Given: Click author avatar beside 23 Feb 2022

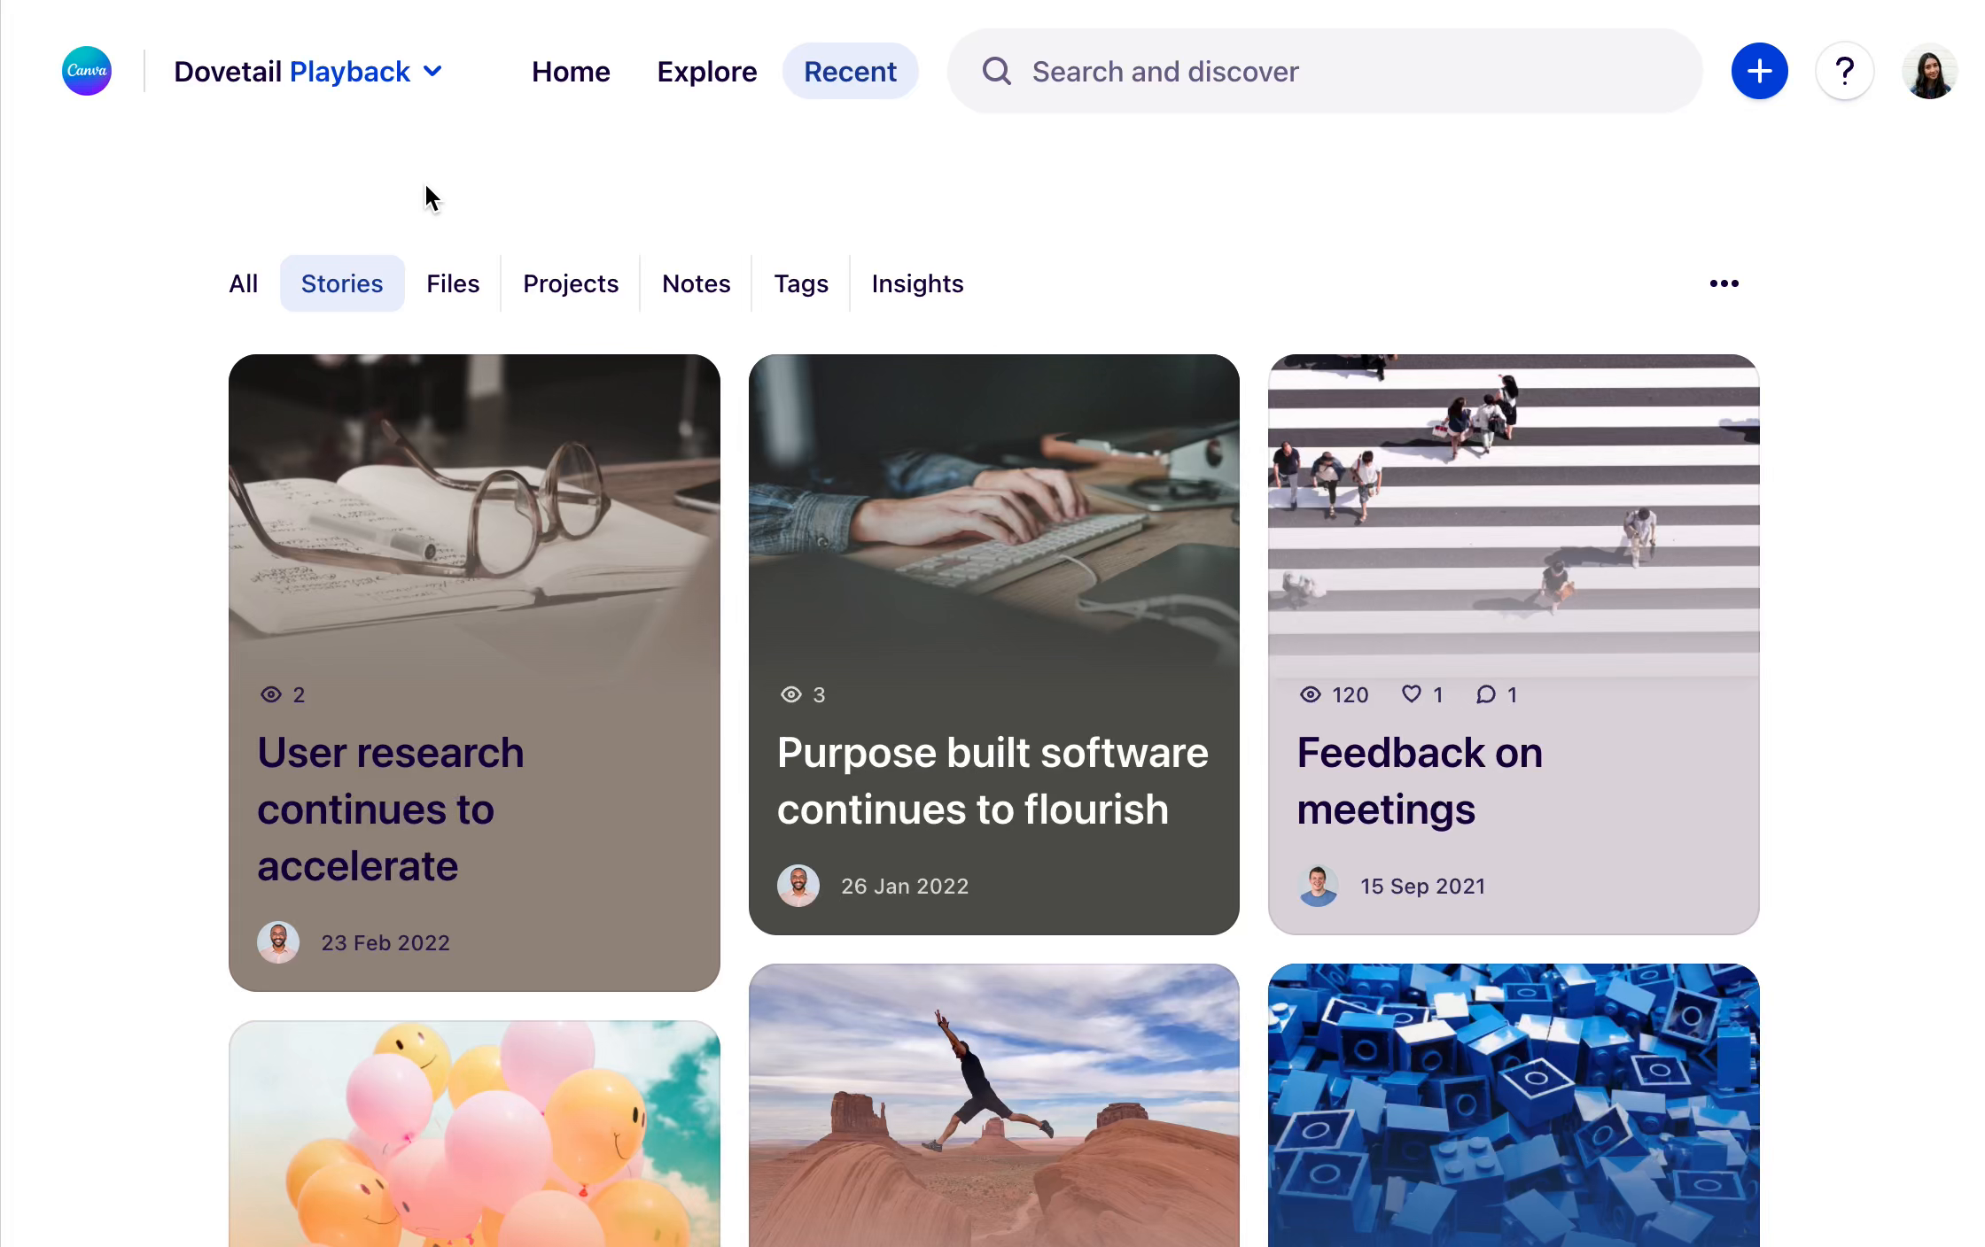Looking at the screenshot, I should [278, 942].
